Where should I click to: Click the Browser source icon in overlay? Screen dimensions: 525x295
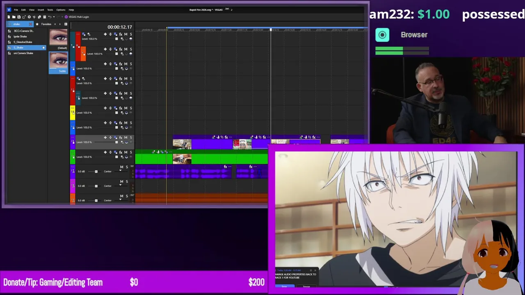pos(382,35)
